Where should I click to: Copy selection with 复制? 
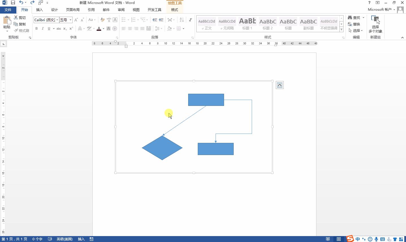[20, 24]
